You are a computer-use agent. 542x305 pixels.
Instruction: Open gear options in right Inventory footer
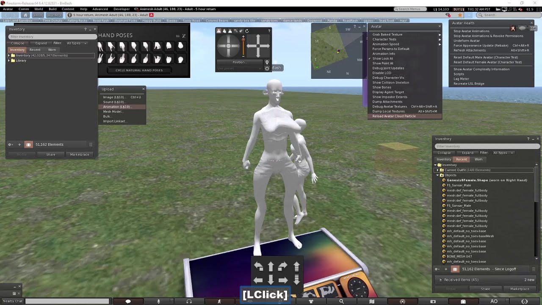(437, 269)
